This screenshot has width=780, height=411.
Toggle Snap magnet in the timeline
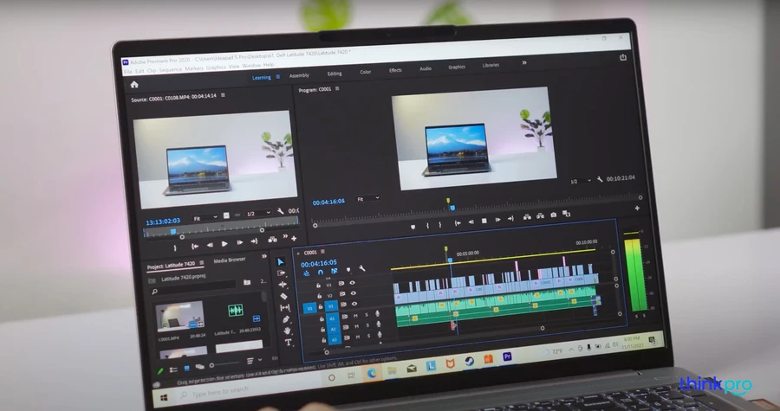321,272
